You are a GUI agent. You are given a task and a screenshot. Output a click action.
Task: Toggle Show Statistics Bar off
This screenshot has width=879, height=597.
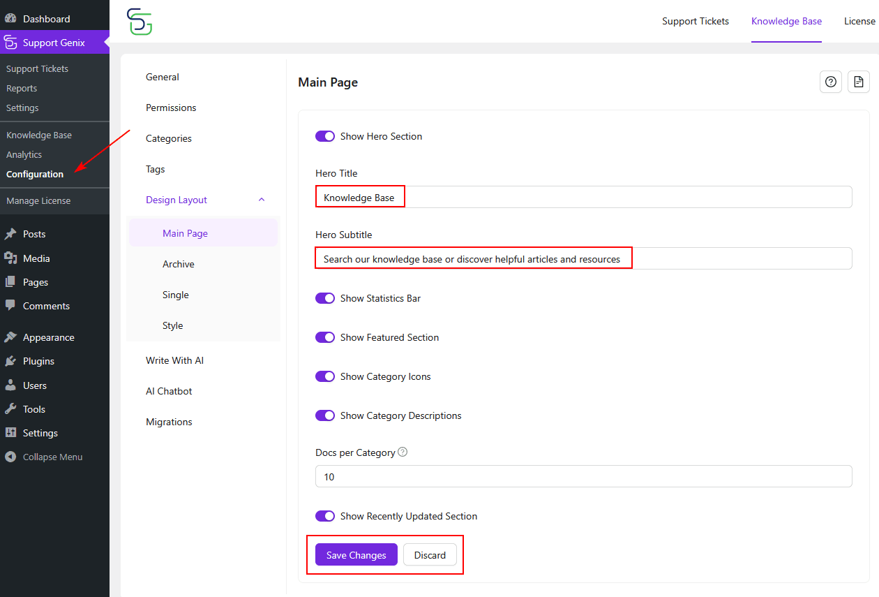tap(325, 298)
